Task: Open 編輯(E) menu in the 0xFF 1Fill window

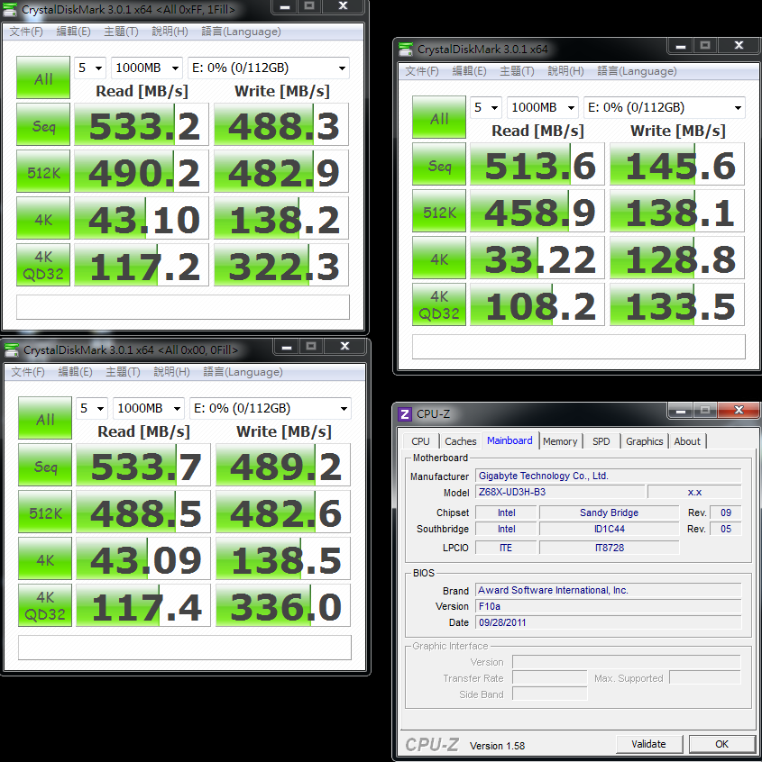Action: click(x=73, y=32)
